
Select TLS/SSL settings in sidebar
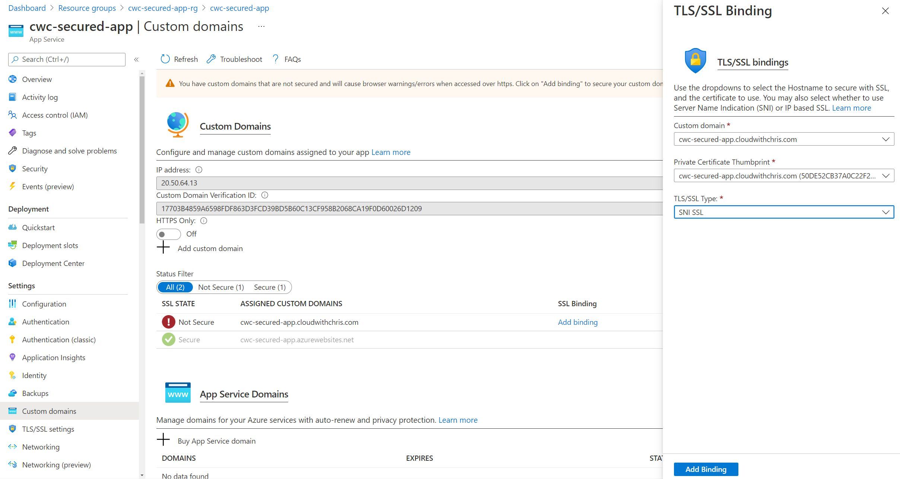pyautogui.click(x=48, y=429)
